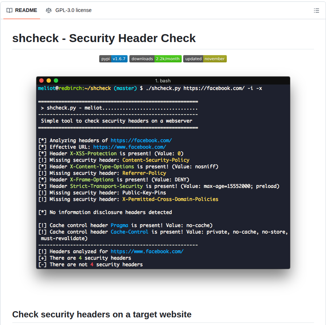Click the "shcheck - Security Header Check" heading
The width and height of the screenshot is (326, 325).
(x=104, y=38)
